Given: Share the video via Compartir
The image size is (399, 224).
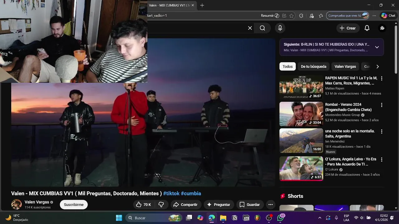Looking at the screenshot, I should point(185,204).
